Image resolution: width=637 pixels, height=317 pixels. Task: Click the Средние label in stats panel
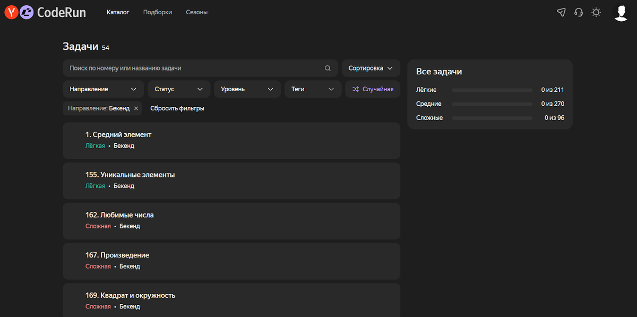pyautogui.click(x=429, y=104)
